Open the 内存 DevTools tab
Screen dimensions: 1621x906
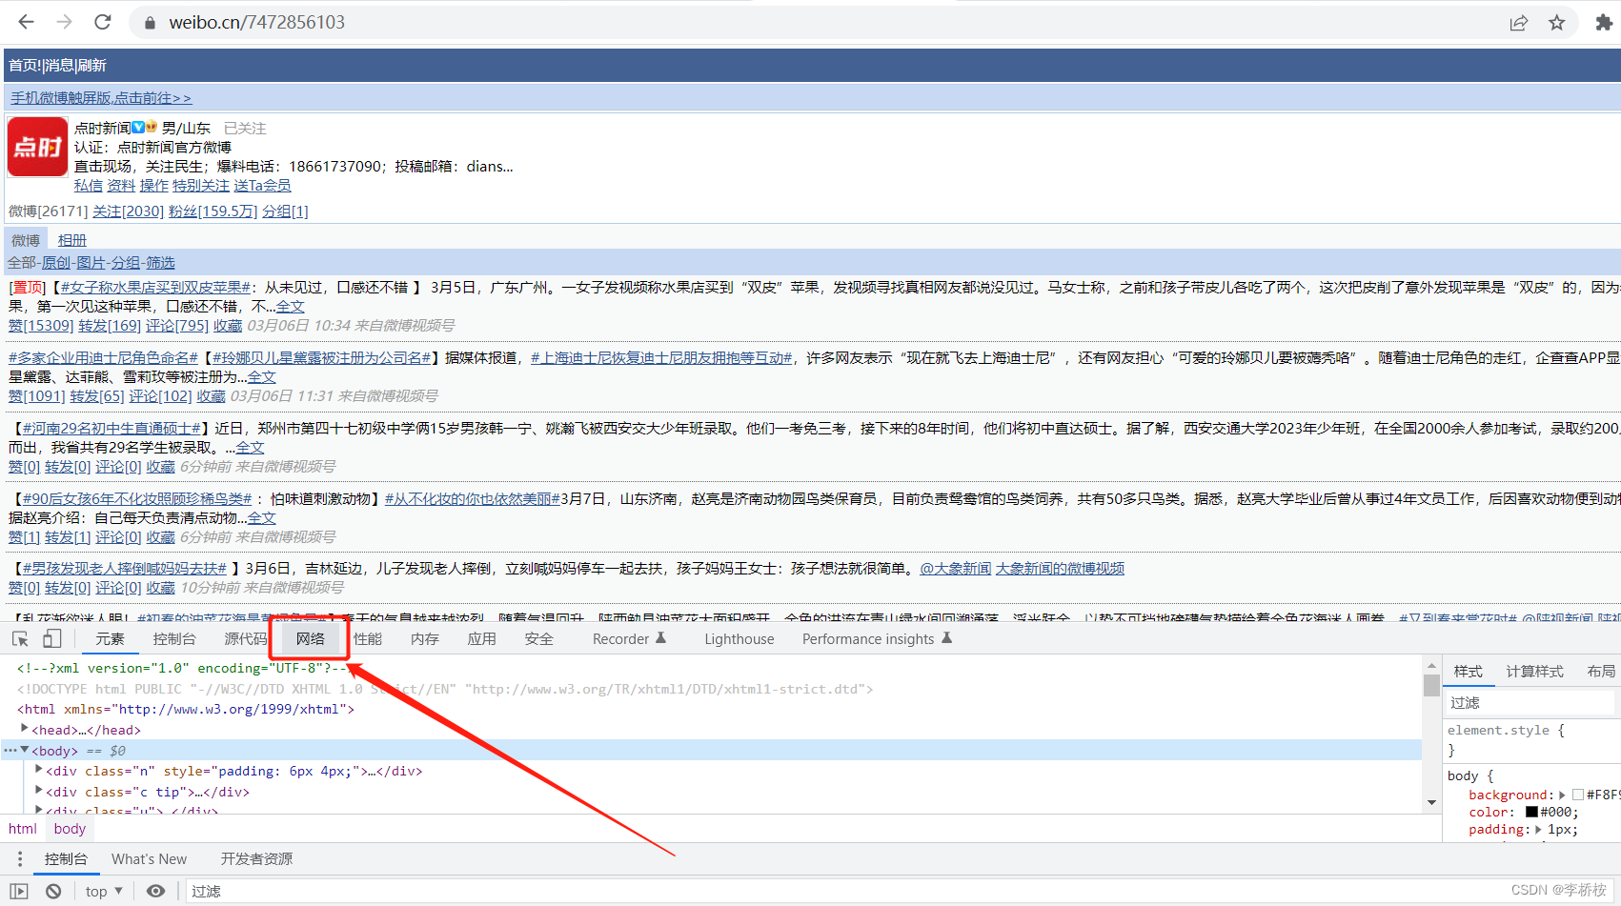[x=425, y=639]
